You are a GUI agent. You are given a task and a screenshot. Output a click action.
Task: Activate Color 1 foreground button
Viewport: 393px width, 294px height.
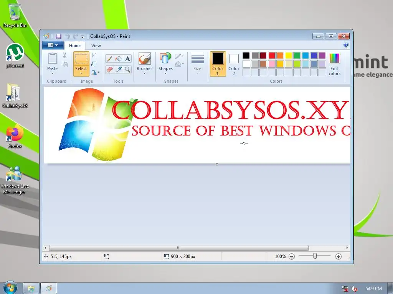pyautogui.click(x=218, y=64)
